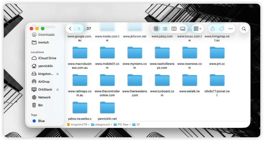Select immich folder in sidebar
This screenshot has width=264, height=141.
pyautogui.click(x=40, y=42)
